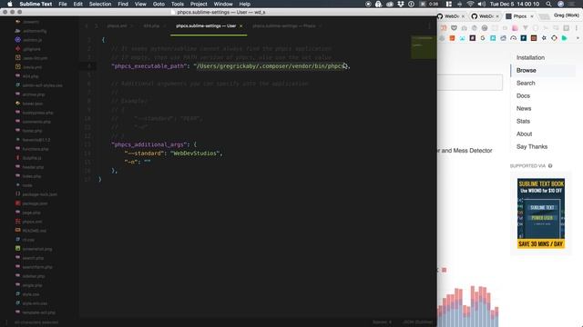Image resolution: width=583 pixels, height=327 pixels.
Task: Open the News link in the browser sidebar
Action: [524, 108]
